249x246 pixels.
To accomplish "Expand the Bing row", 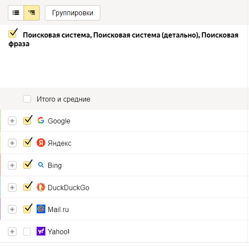I will pos(12,165).
